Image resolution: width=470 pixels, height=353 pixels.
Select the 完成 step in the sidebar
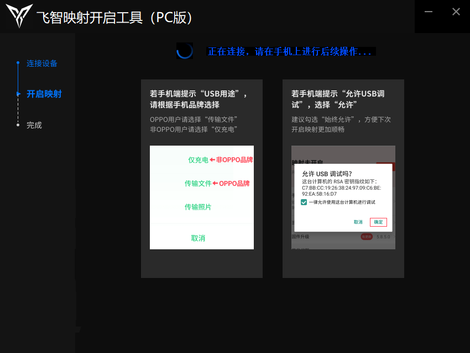34,125
